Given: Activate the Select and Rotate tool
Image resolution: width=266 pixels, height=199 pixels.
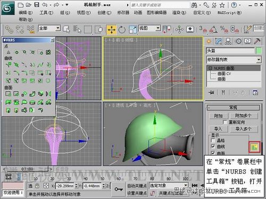Looking at the screenshot, I should (122, 30).
